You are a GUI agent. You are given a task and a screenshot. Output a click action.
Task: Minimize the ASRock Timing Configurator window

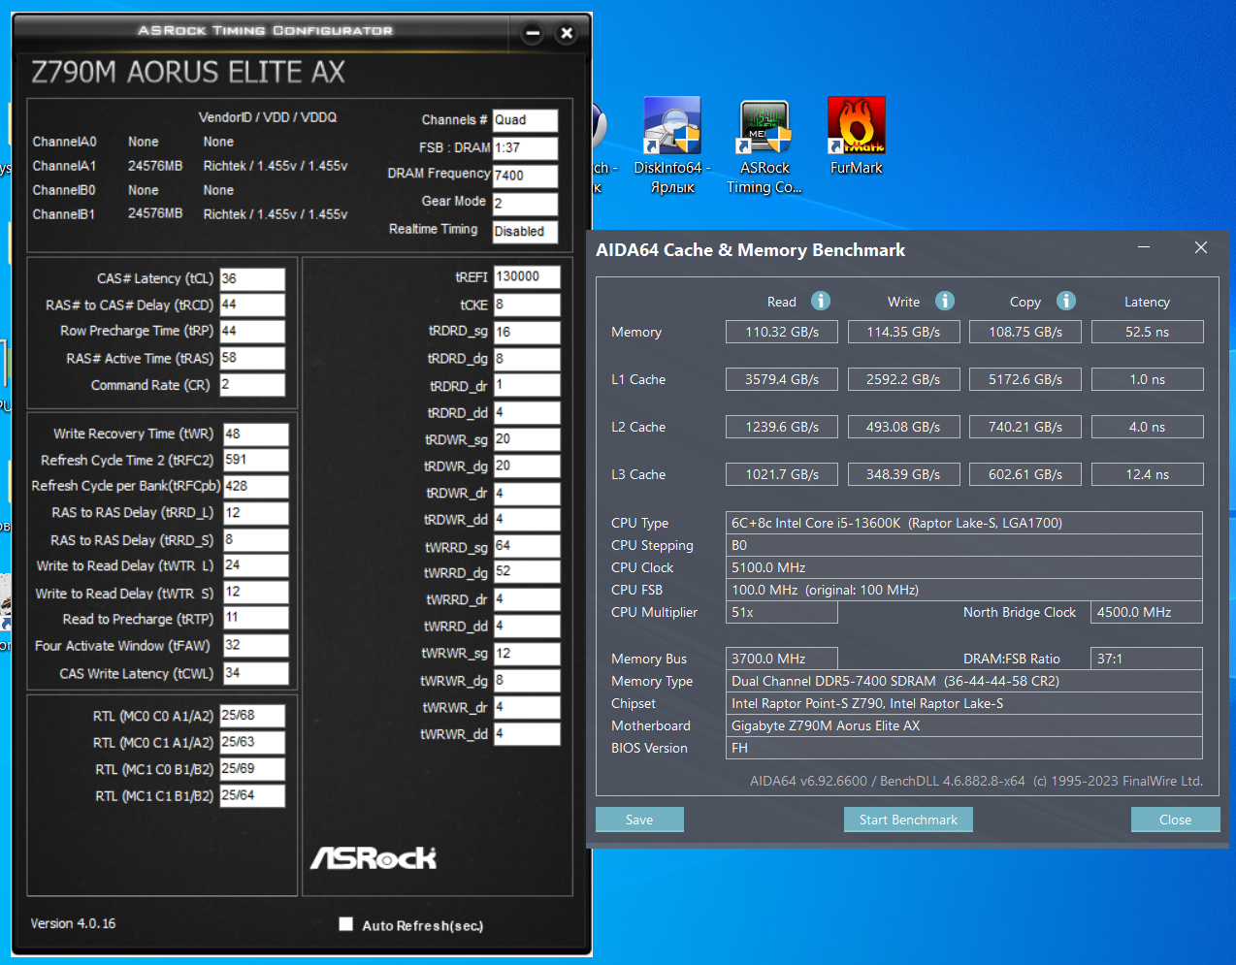pyautogui.click(x=533, y=33)
